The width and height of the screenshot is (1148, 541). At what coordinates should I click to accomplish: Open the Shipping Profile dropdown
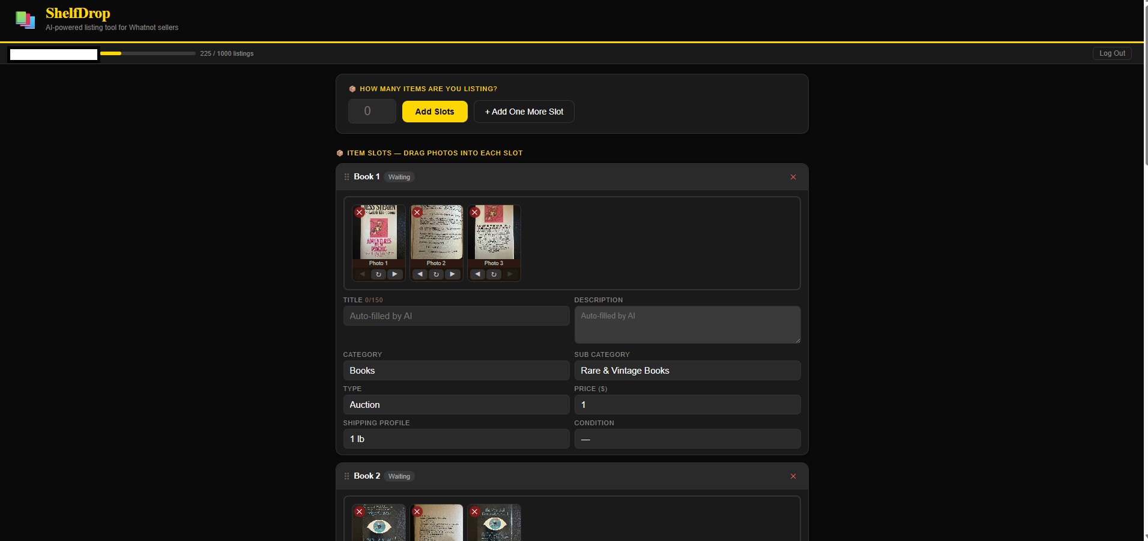pos(456,439)
